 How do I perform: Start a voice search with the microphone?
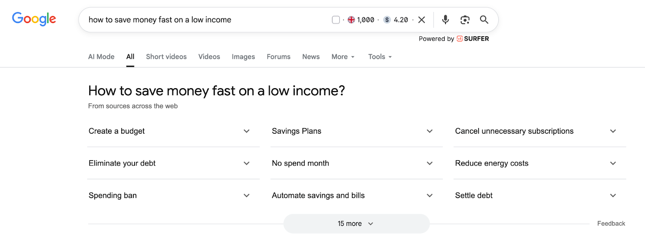click(x=445, y=19)
